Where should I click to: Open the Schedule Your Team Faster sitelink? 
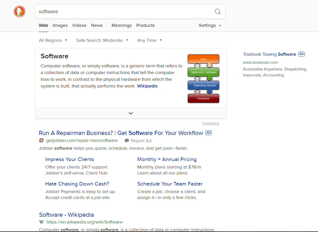click(x=170, y=184)
